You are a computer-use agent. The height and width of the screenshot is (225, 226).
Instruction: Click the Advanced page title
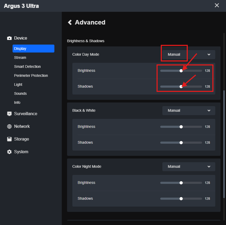tap(90, 22)
